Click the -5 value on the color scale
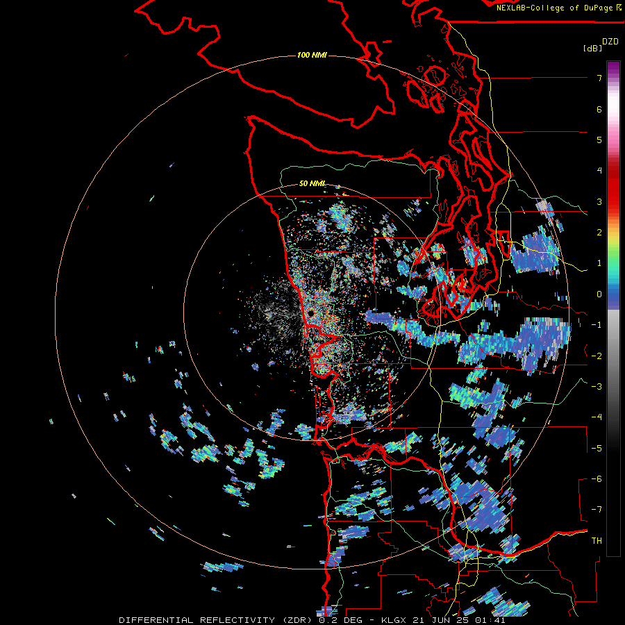The height and width of the screenshot is (625, 625). point(597,449)
